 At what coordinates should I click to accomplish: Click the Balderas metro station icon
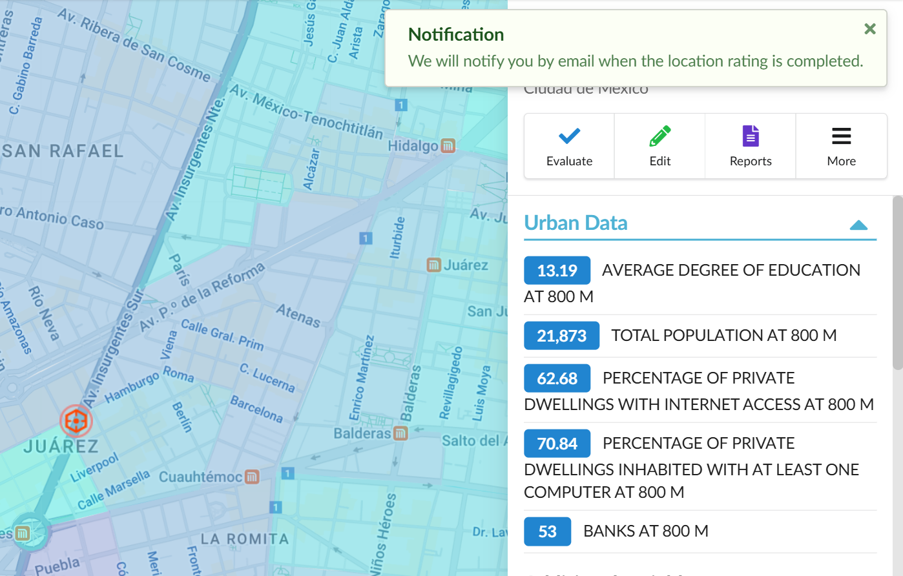400,433
